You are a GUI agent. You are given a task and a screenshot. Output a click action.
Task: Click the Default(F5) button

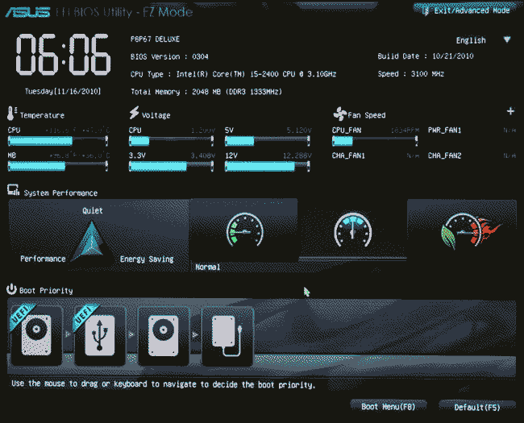tap(477, 407)
